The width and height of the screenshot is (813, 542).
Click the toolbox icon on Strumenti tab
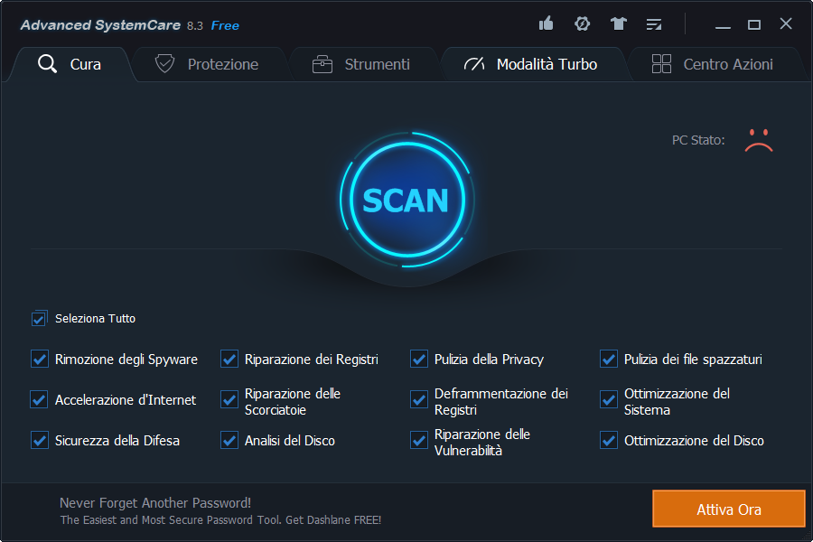point(322,64)
